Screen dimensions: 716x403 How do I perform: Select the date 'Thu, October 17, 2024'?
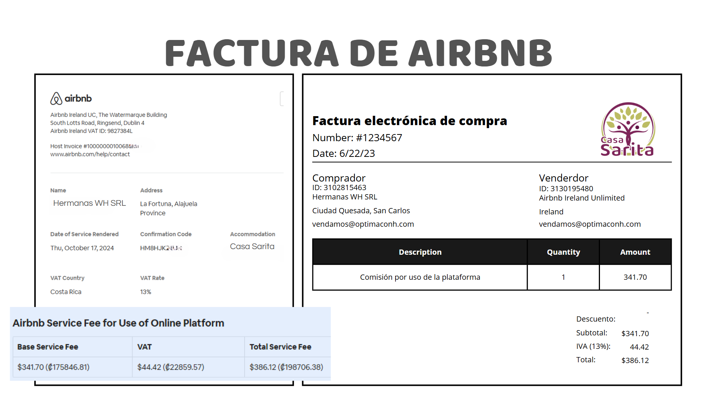(82, 248)
